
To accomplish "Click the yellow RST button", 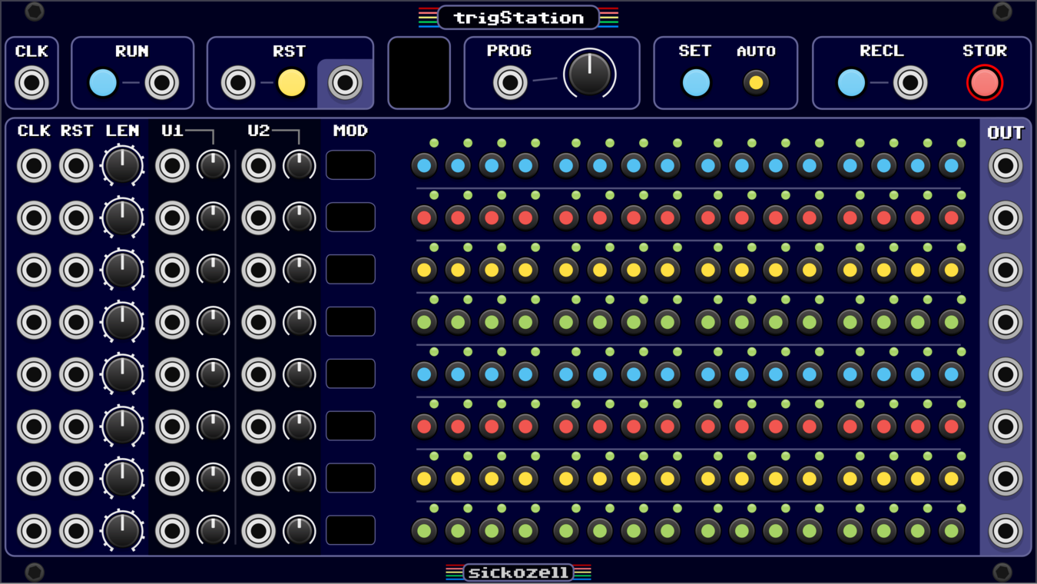I will click(291, 82).
